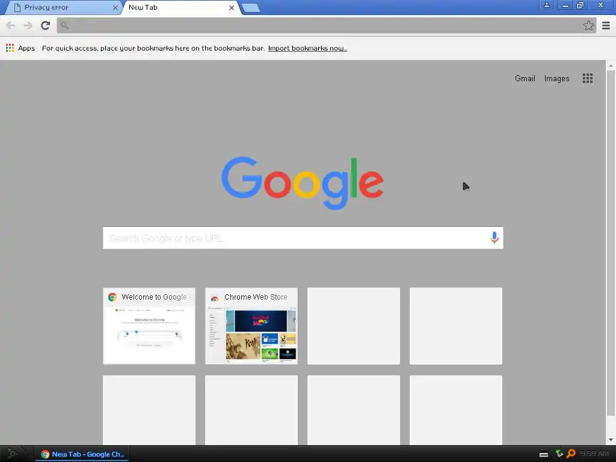616x462 pixels.
Task: Reload the current page
Action: [x=45, y=25]
